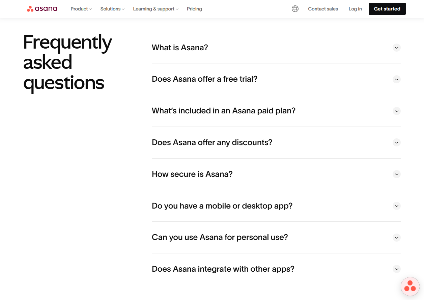Expand 'Does Asana integrate with other apps?'
The image size is (424, 300).
[396, 269]
